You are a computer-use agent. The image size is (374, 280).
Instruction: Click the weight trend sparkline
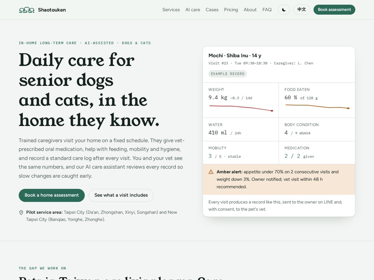241,108
